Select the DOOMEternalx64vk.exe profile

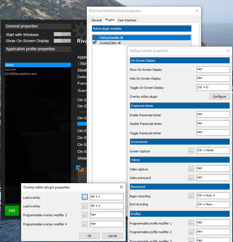38,74
